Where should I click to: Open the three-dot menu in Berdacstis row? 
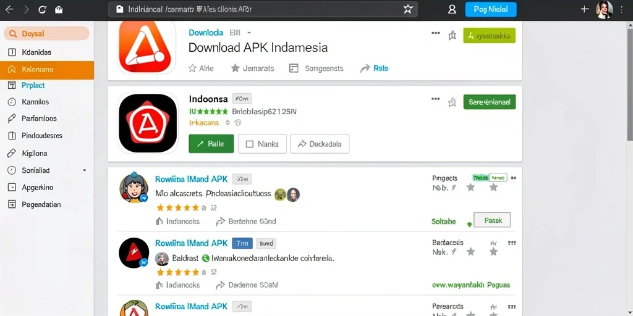click(512, 243)
